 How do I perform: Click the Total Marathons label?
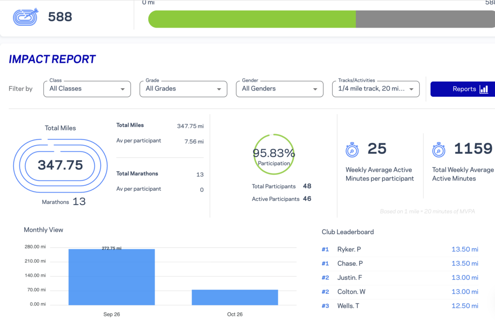[x=137, y=174]
